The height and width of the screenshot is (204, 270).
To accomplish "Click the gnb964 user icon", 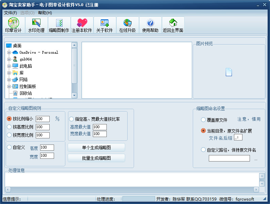I will click(x=15, y=59).
